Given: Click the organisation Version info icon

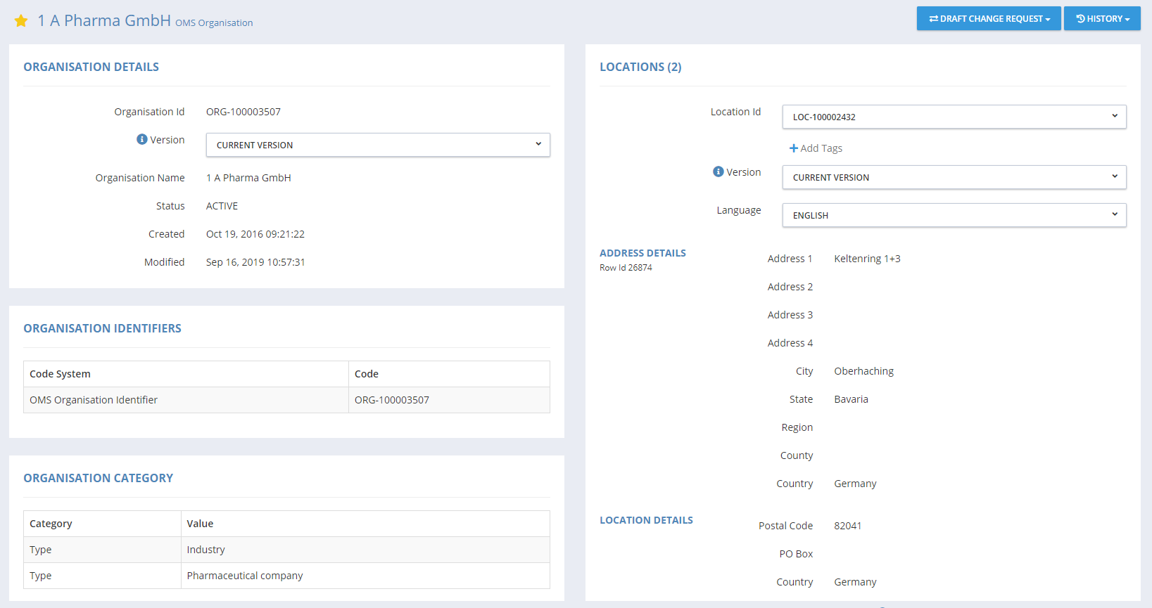Looking at the screenshot, I should [x=141, y=139].
